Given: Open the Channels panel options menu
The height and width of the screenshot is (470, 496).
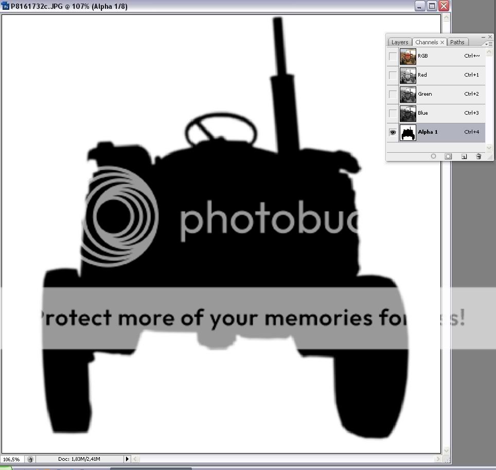Looking at the screenshot, I should 489,44.
